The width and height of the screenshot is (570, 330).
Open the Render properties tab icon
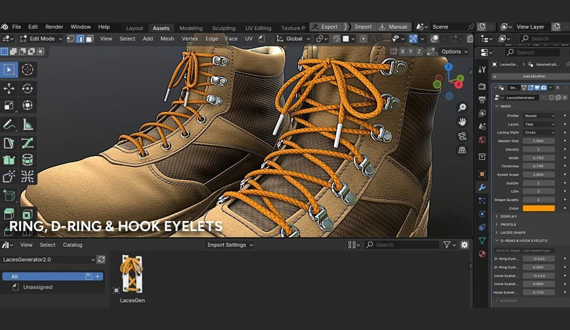coord(482,87)
